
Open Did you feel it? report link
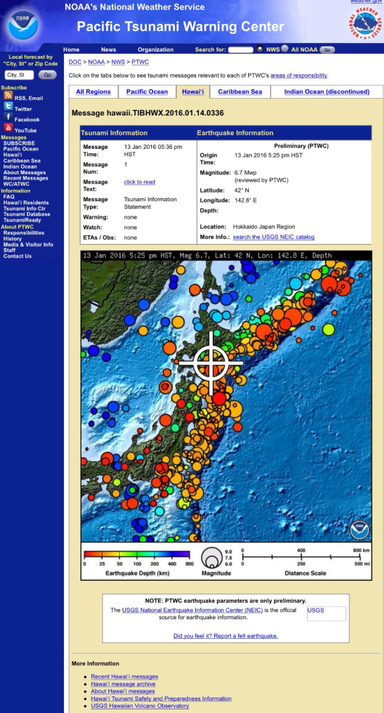(x=226, y=636)
